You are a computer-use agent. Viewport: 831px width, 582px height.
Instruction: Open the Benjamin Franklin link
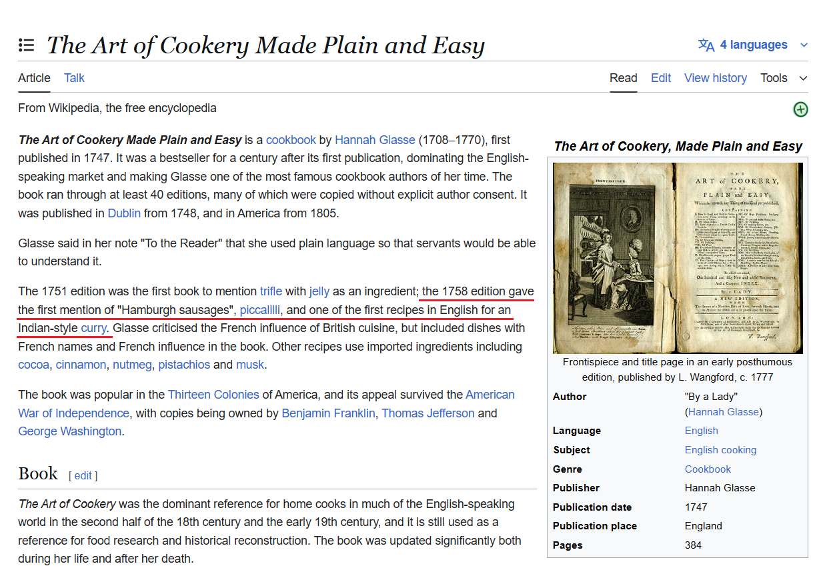tap(328, 413)
